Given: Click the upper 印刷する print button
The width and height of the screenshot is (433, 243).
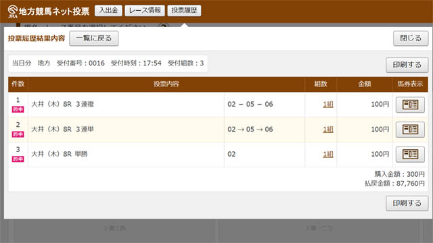Looking at the screenshot, I should coord(407,65).
